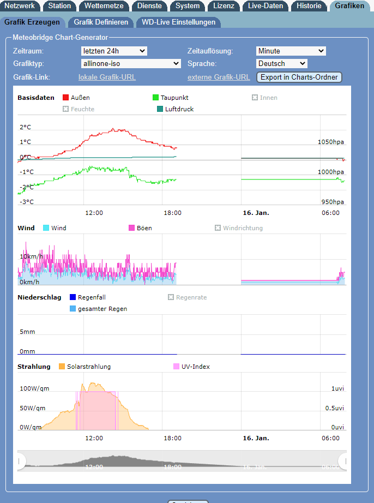Toggle the red Außen legend icon

pyautogui.click(x=66, y=98)
